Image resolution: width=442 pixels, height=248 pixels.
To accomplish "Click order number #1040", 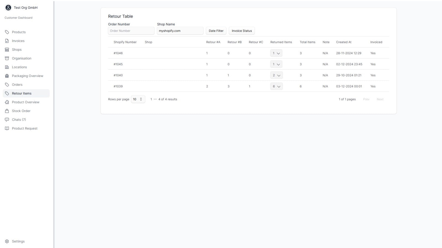I will 118,75.
